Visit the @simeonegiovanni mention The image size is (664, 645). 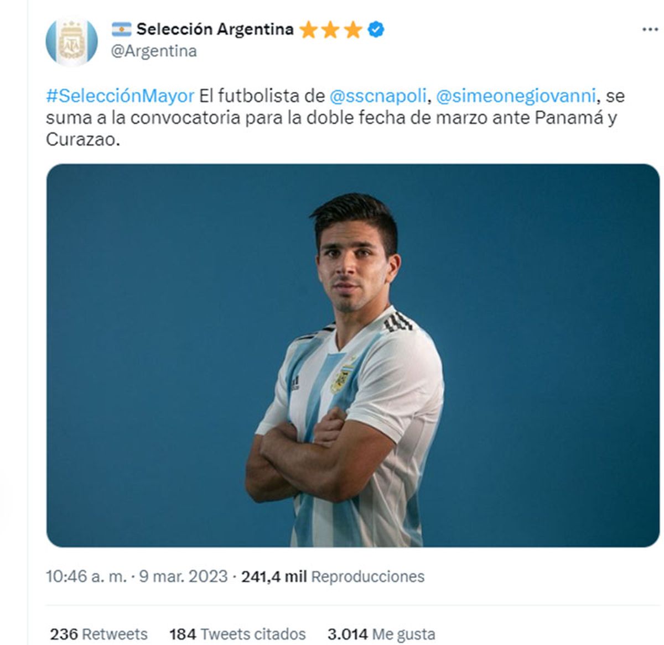click(x=516, y=96)
